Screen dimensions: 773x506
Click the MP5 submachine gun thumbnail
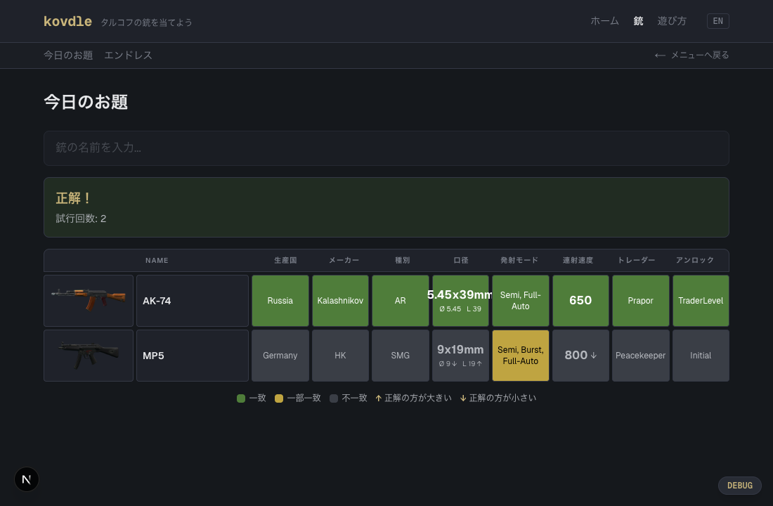(89, 356)
